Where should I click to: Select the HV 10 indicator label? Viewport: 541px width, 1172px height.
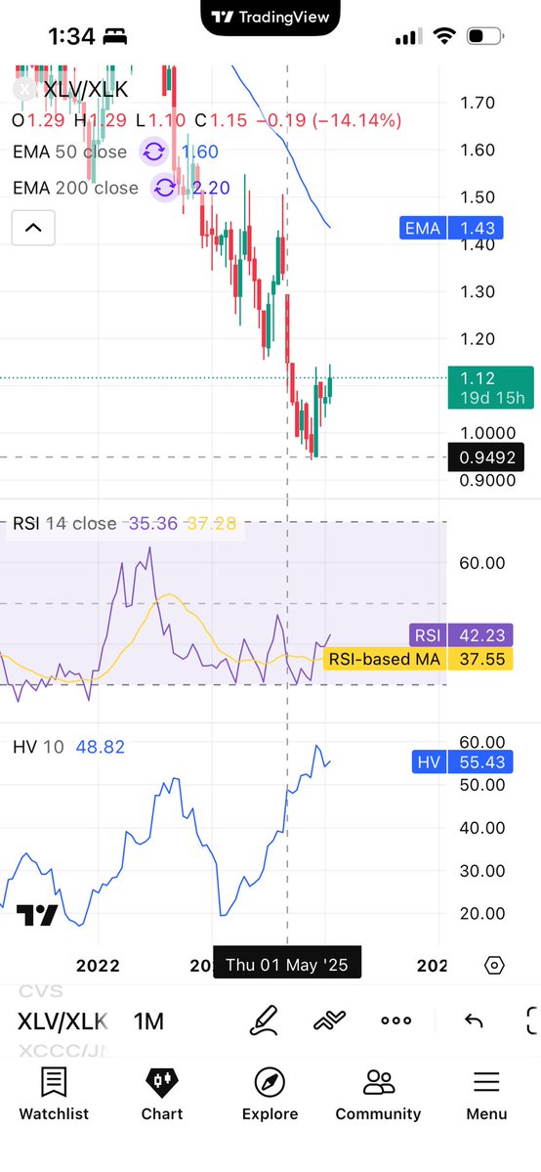click(x=38, y=747)
